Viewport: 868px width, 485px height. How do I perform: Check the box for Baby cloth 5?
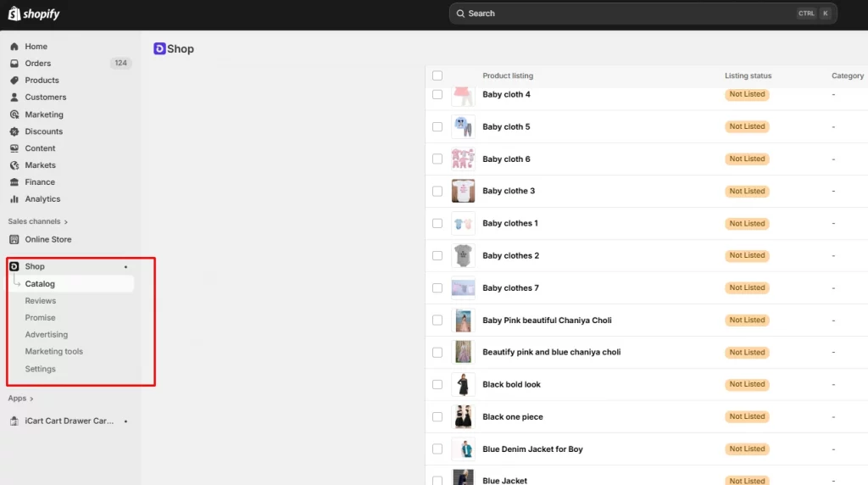pyautogui.click(x=437, y=126)
